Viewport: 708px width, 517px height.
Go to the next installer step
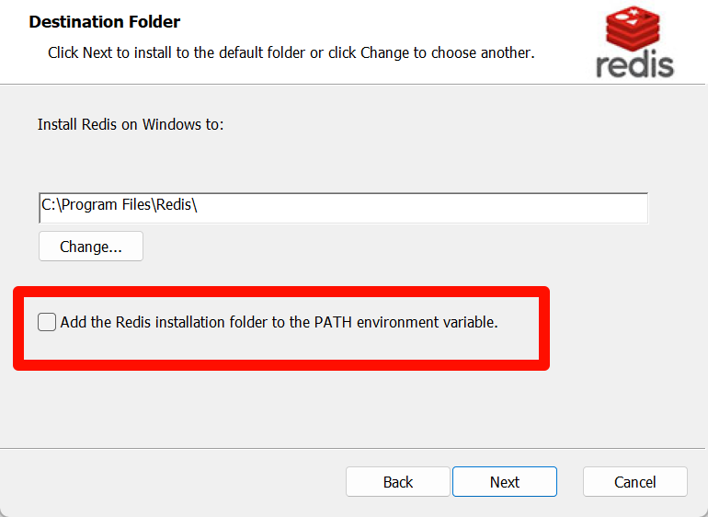504,482
